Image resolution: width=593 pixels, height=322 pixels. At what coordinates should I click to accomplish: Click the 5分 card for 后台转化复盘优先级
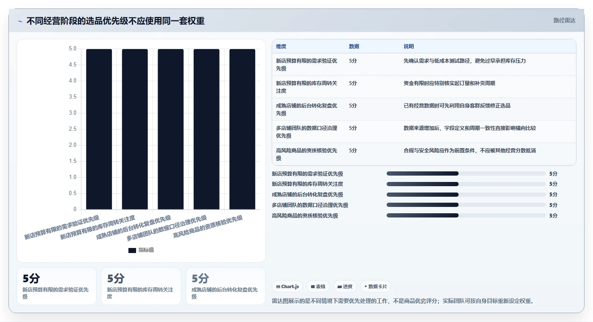(x=226, y=286)
